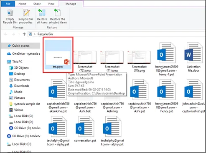The width and height of the screenshot is (206, 153).
Task: Select indented CD Drive (E:) XenSer entry
Action: point(25,128)
